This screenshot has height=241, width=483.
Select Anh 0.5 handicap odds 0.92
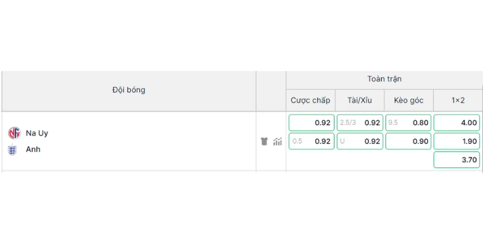[312, 141]
